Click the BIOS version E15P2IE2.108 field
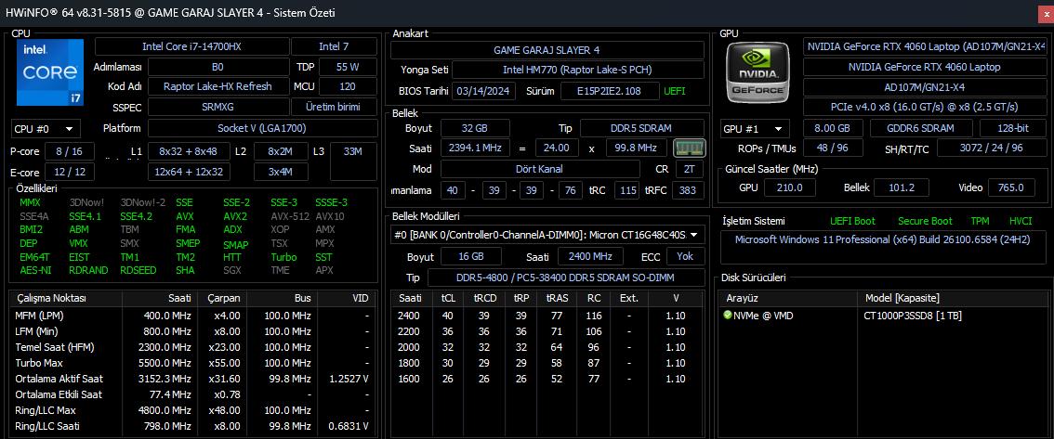Image resolution: width=1054 pixels, height=439 pixels. coord(610,91)
